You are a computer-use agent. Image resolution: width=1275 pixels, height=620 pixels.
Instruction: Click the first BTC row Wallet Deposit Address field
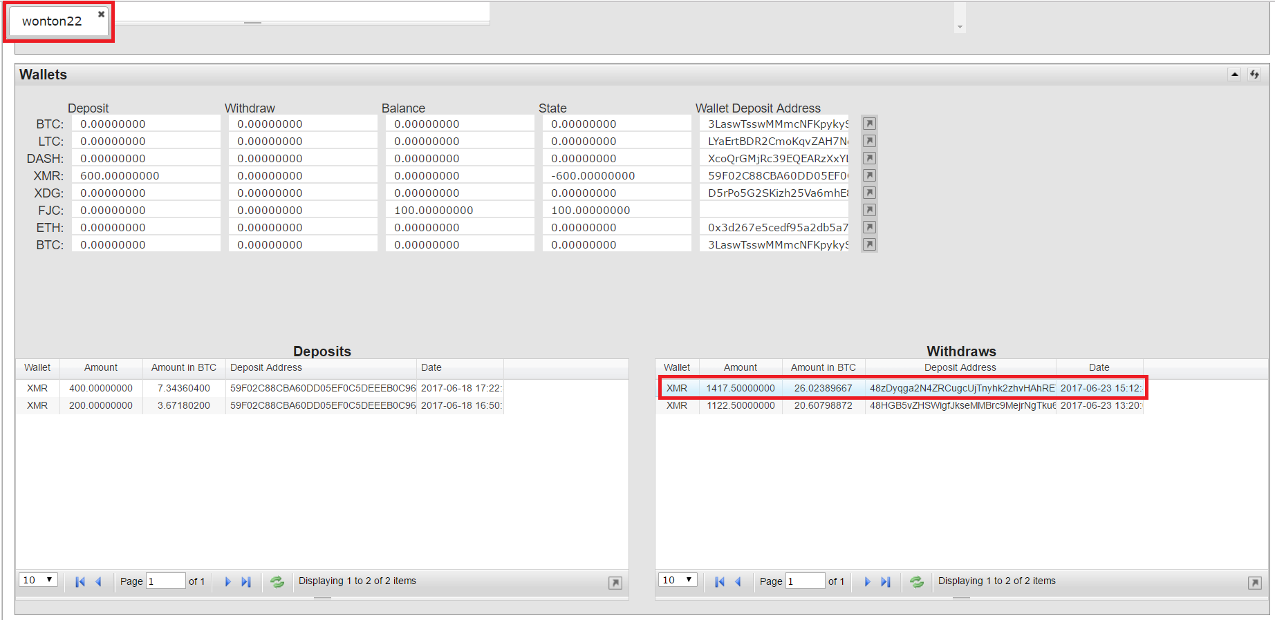click(x=774, y=124)
